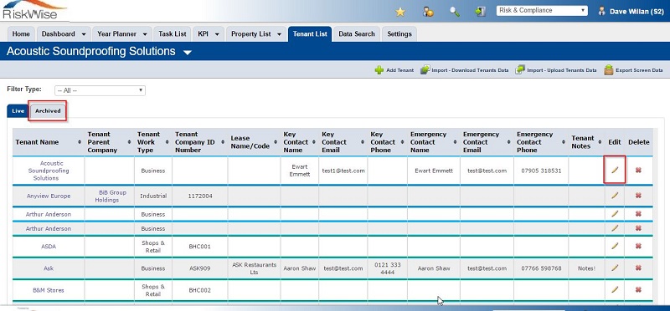Viewport: 670px width, 311px height.
Task: Click the Dave Willan (S2) username
Action: 636,12
